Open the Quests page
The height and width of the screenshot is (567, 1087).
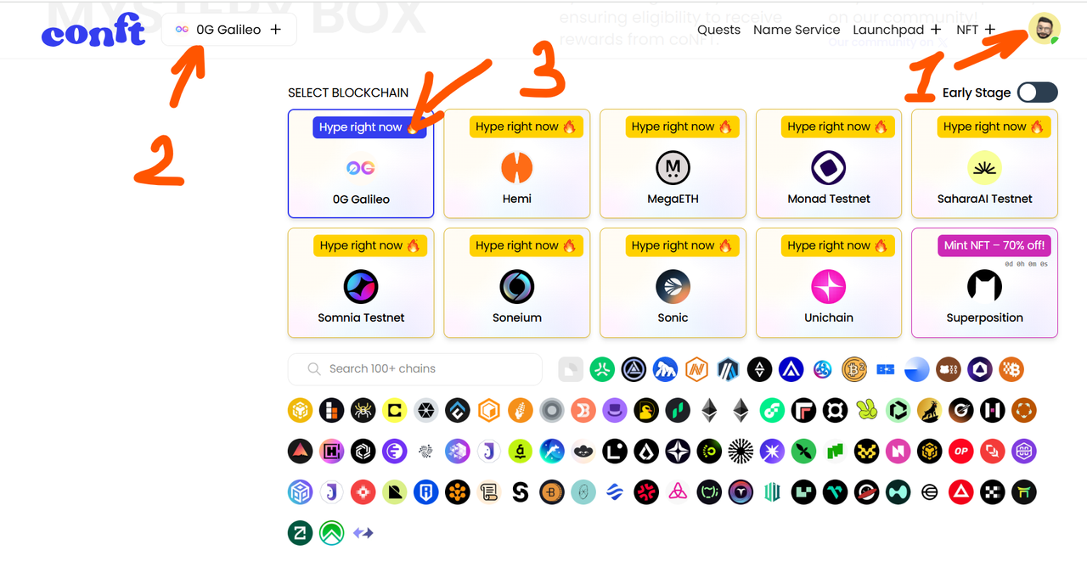point(718,30)
